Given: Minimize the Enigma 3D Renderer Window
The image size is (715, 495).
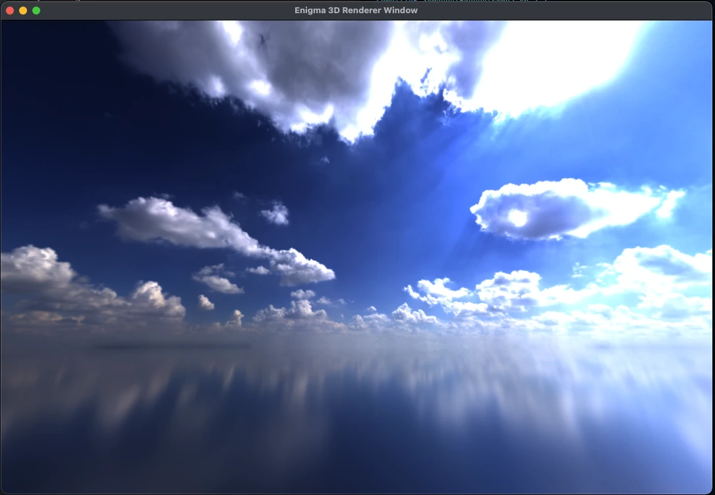Looking at the screenshot, I should (23, 11).
